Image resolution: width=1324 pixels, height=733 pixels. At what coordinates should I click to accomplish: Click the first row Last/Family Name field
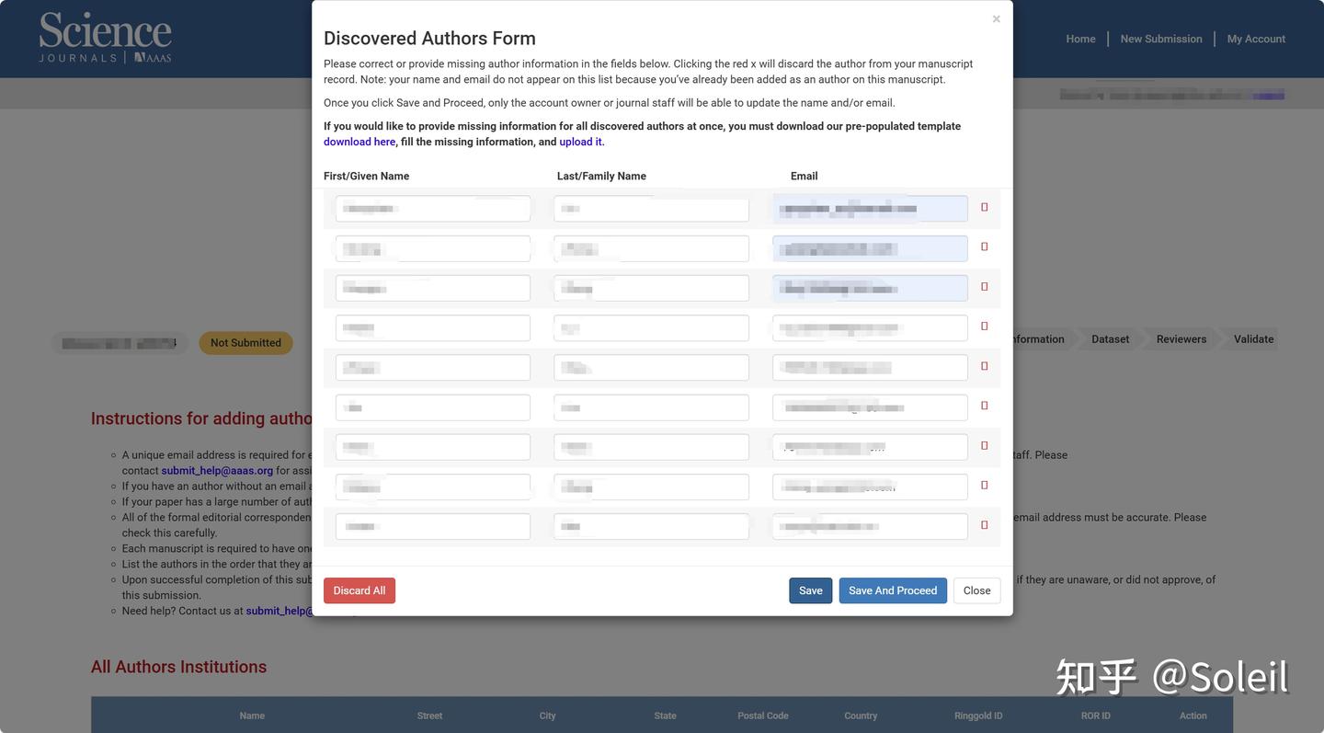point(651,209)
